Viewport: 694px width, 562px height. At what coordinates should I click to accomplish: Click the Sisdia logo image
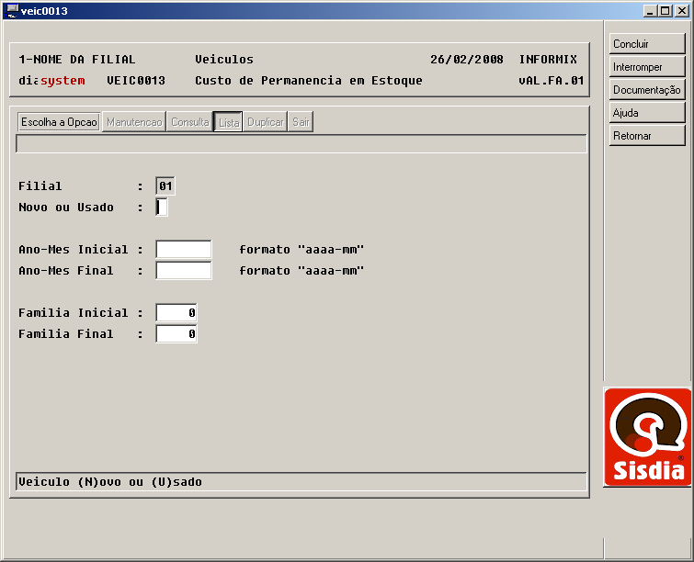coord(647,437)
